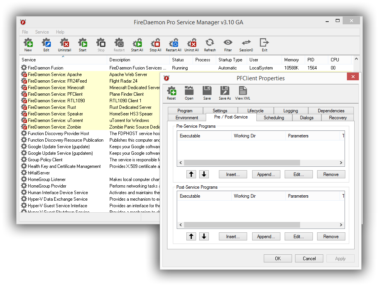Click Insert button under Pre-Service Programs
The height and width of the screenshot is (286, 379).
coord(233,174)
